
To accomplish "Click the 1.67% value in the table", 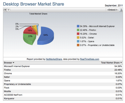I will [119, 81].
